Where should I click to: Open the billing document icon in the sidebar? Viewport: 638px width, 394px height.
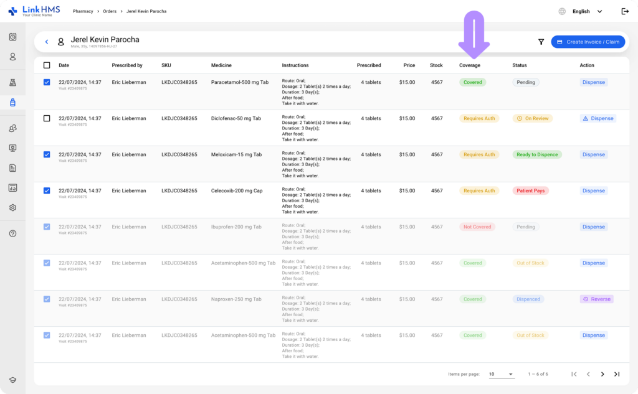(x=12, y=168)
